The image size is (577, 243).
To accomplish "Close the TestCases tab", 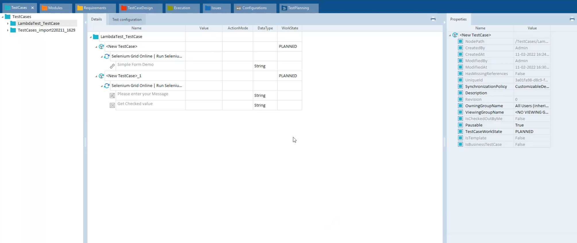I will (32, 8).
